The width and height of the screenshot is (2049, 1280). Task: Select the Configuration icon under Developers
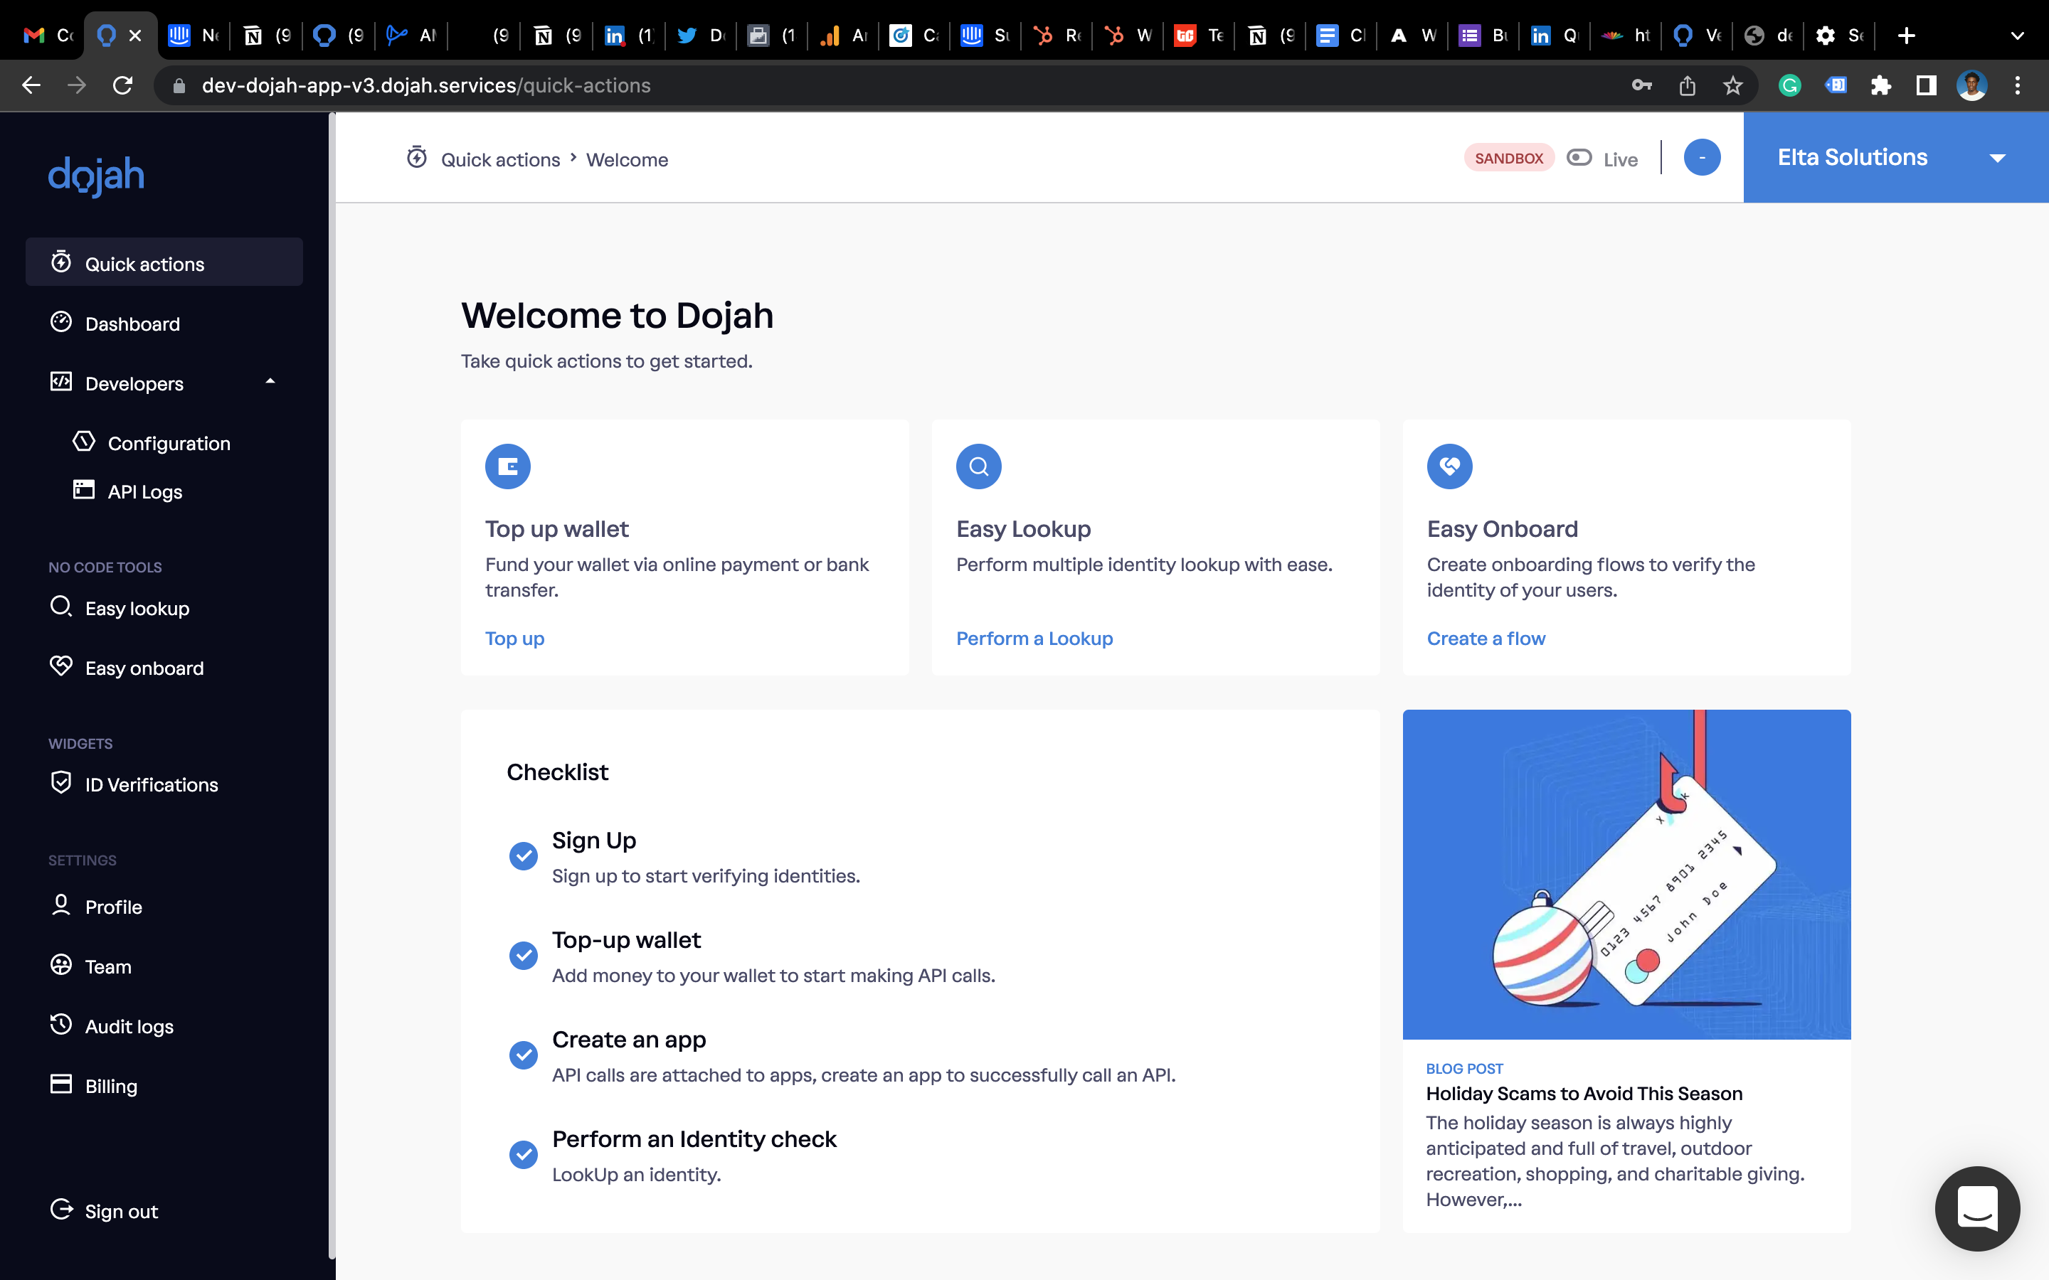[x=84, y=442]
